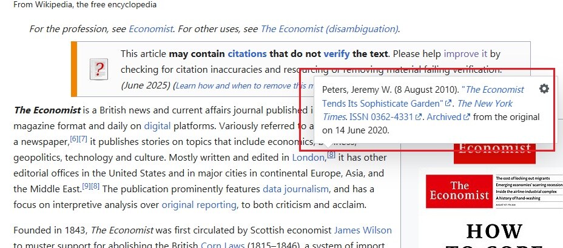Open The Economist (disambiguation) link
Screen dimensions: 563x248
329,28
